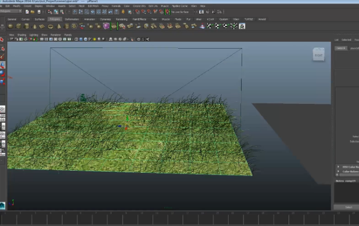Click the ViewCube in viewport corner
Viewport: 359px width, 226px height.
click(x=318, y=54)
